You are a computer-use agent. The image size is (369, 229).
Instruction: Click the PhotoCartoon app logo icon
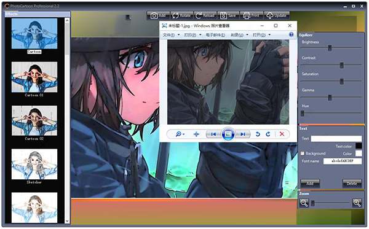[7, 6]
